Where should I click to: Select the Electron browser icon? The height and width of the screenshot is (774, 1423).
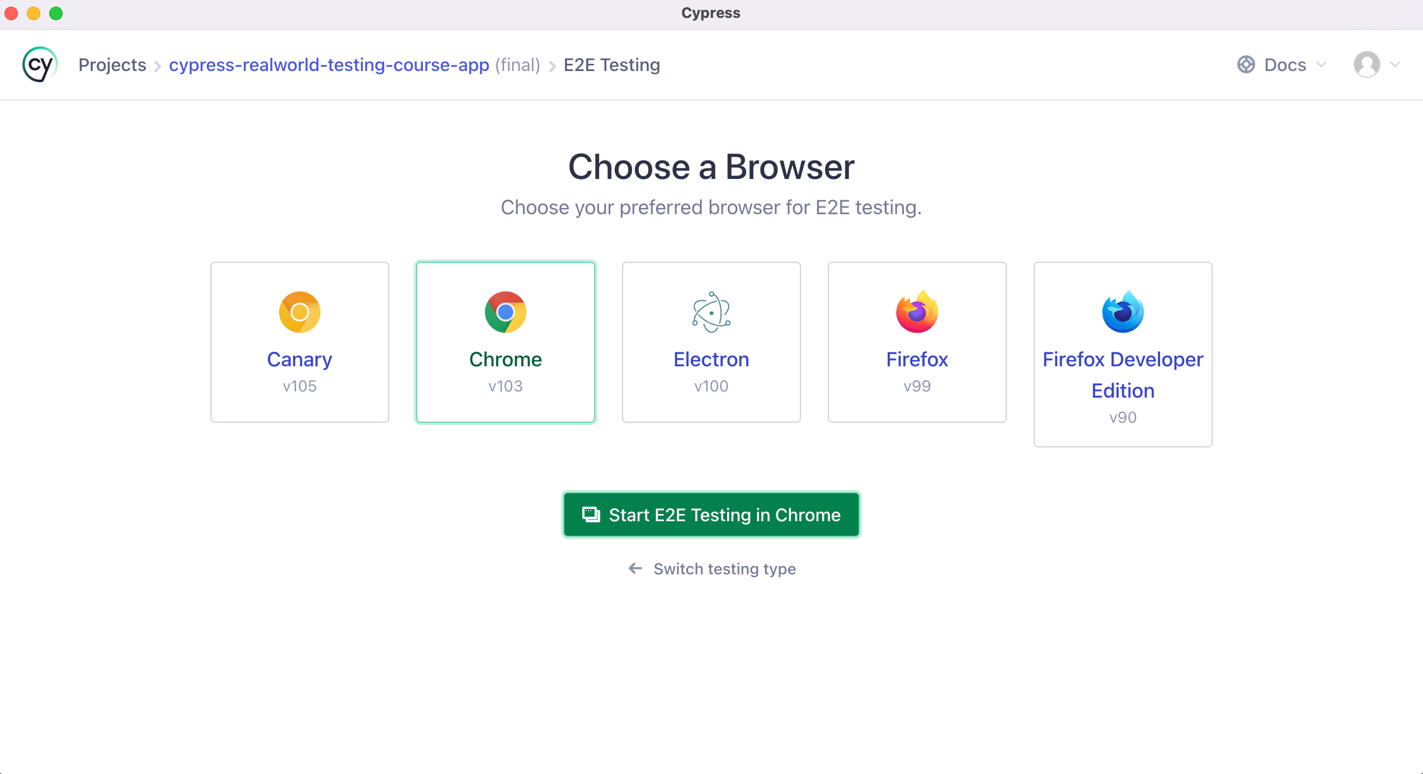click(711, 312)
